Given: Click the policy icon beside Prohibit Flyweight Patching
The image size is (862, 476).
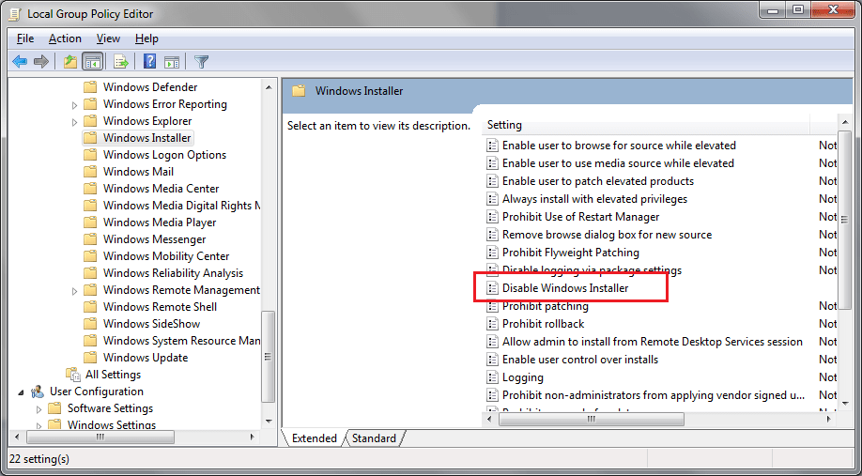Looking at the screenshot, I should 492,253.
